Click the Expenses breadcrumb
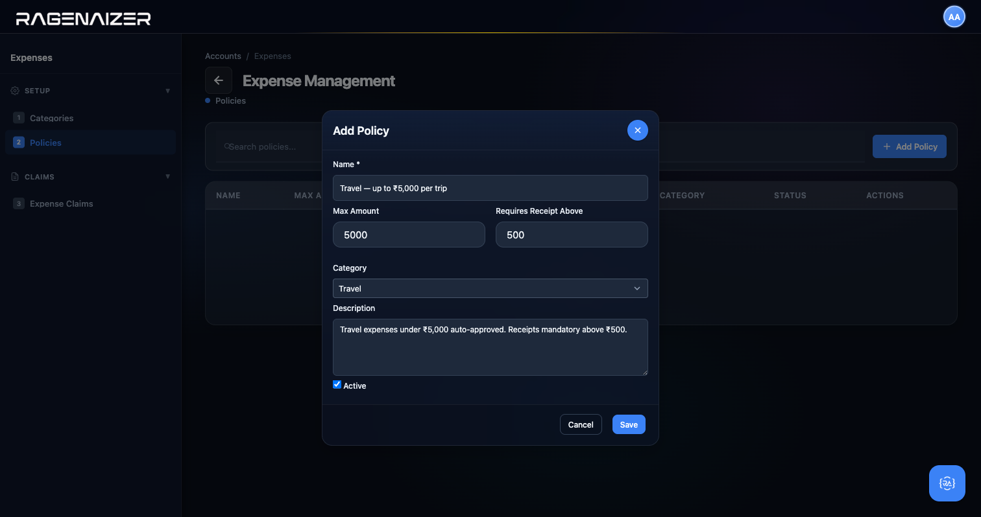The width and height of the screenshot is (981, 517). pyautogui.click(x=272, y=56)
